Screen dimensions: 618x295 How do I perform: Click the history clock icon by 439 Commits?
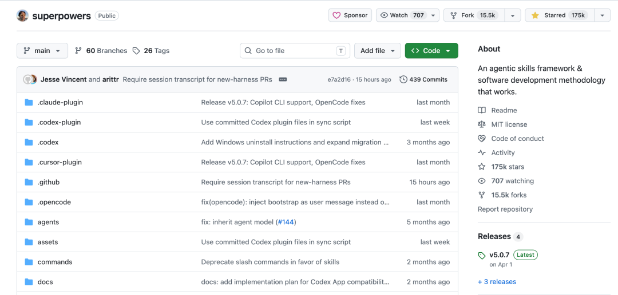click(403, 79)
